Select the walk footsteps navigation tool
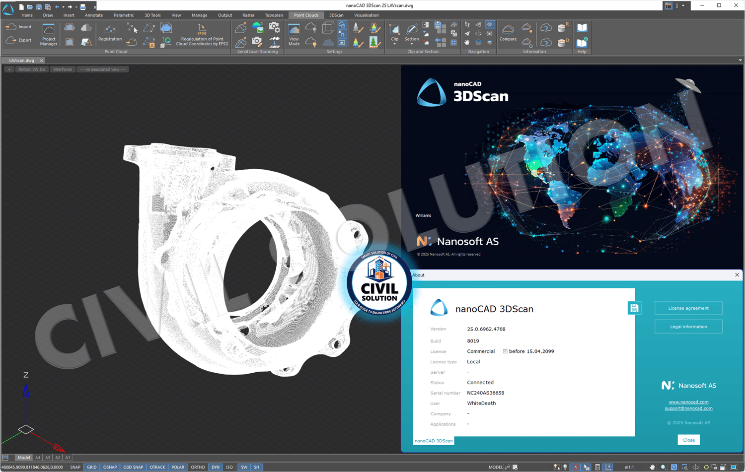 467,24
